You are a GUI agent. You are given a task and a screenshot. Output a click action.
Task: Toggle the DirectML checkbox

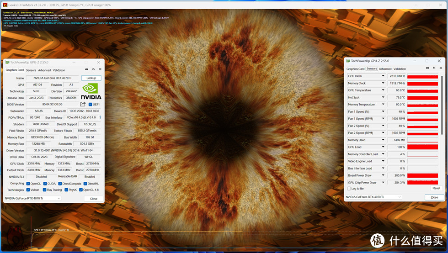pos(85,184)
